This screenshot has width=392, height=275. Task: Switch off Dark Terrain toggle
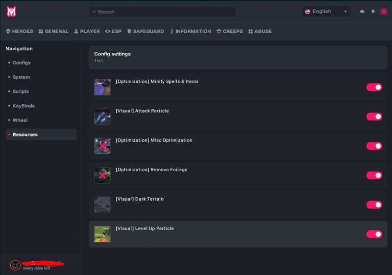click(374, 205)
